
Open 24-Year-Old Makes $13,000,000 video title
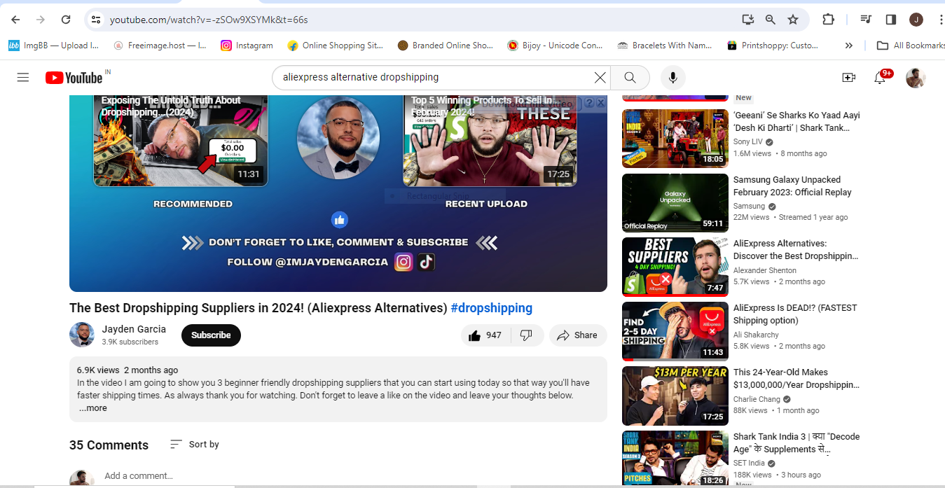point(796,379)
